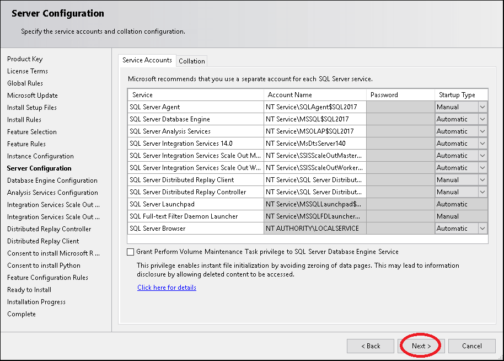Select the Server Configuration step in sidebar
504x361 pixels.
coord(39,168)
